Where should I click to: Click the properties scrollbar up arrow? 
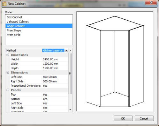pyautogui.click(x=70, y=51)
